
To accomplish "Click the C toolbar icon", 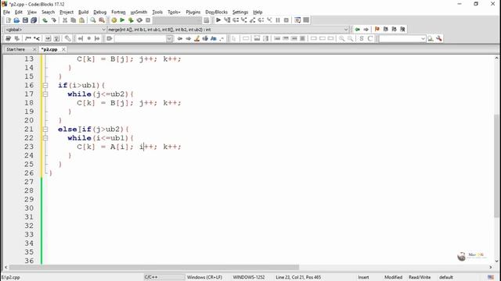I will tap(370, 38).
